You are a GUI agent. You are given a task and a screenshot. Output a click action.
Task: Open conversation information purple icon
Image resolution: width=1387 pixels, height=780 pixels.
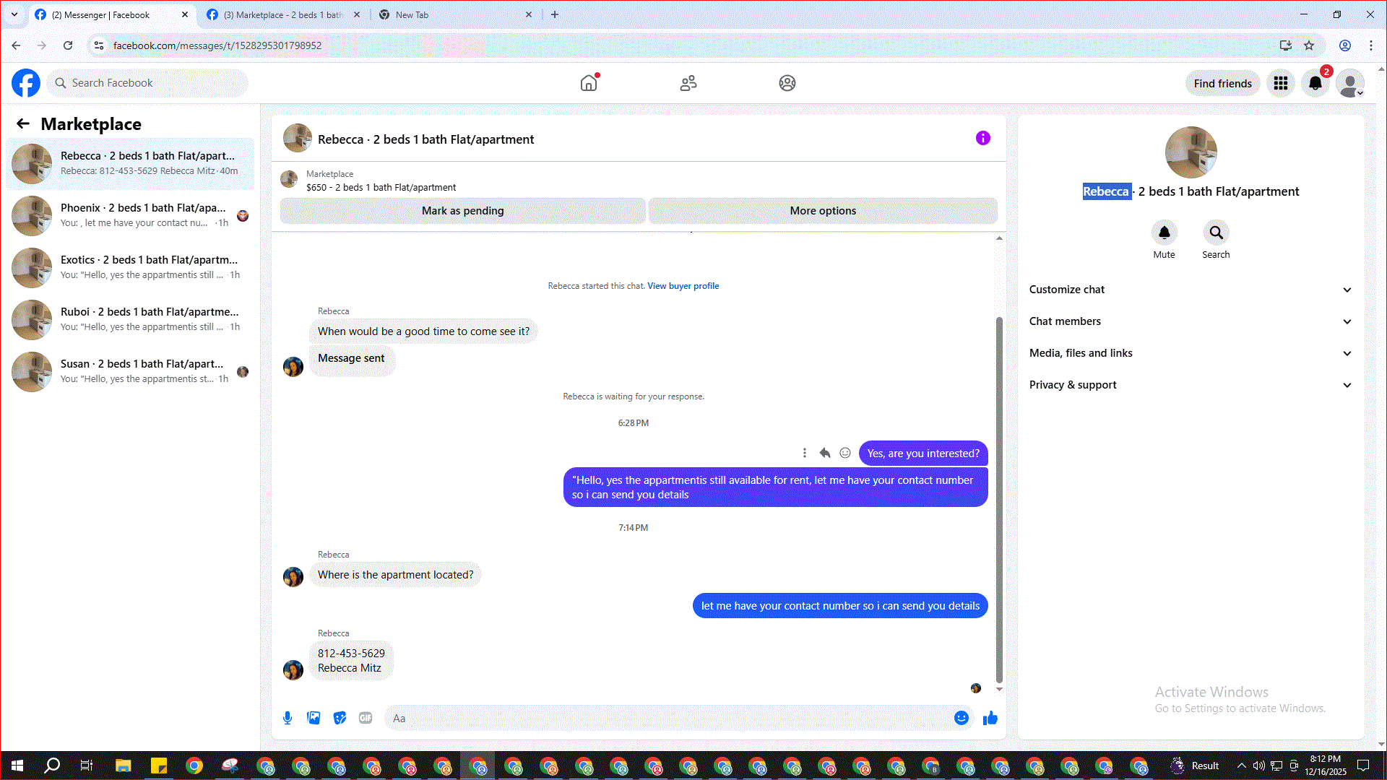tap(983, 138)
